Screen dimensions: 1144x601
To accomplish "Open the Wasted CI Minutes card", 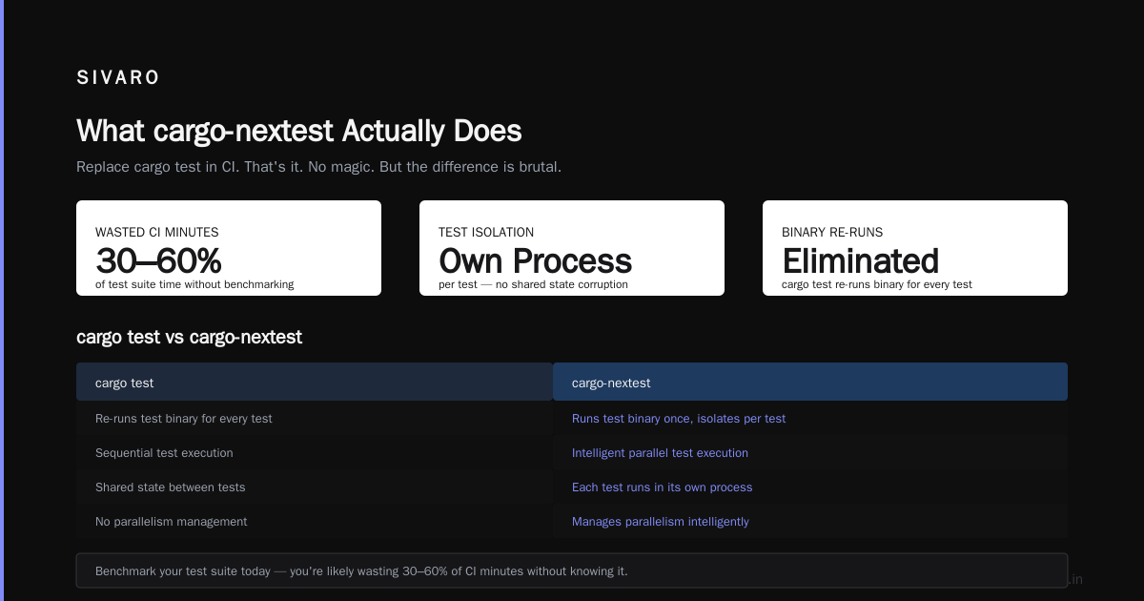I will (x=229, y=248).
